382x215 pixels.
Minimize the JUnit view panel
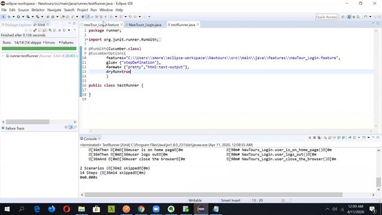69,23
